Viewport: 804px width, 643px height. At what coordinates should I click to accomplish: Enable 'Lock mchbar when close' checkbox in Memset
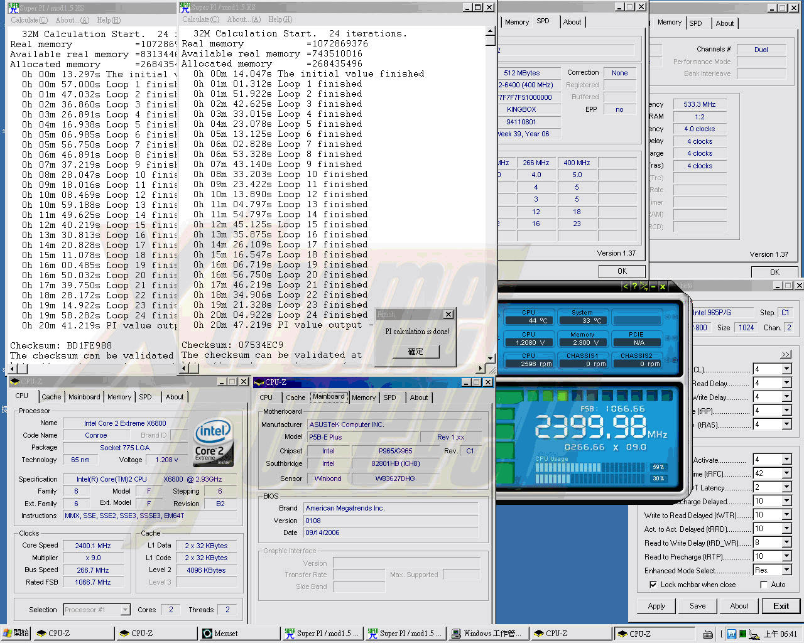653,585
